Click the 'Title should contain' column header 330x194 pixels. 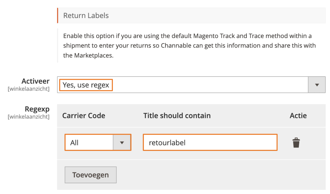pyautogui.click(x=177, y=115)
